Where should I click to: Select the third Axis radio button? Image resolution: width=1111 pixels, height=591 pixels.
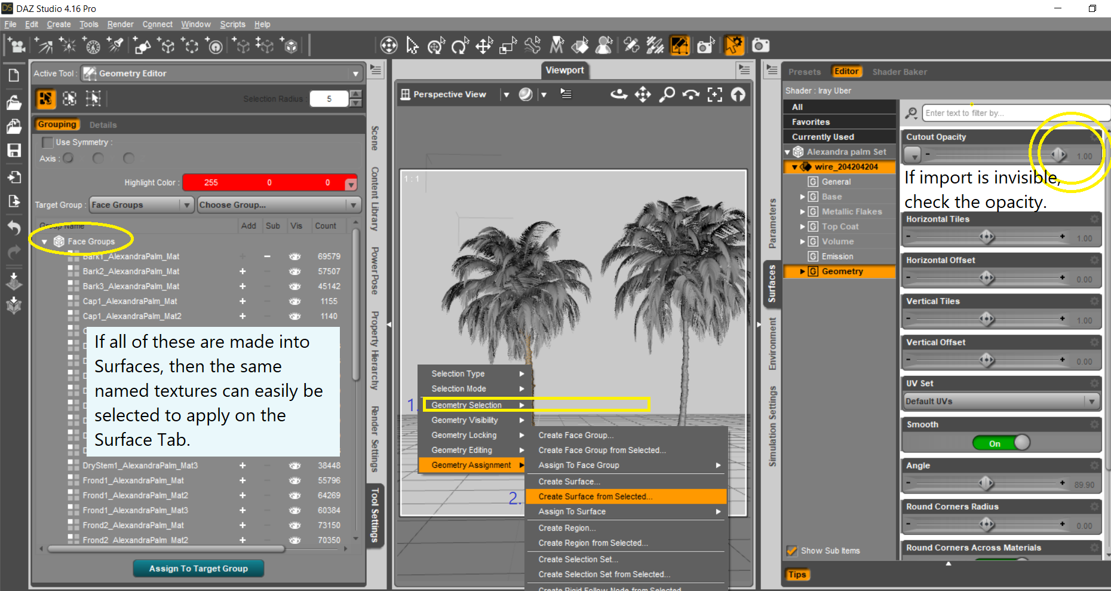pos(128,158)
